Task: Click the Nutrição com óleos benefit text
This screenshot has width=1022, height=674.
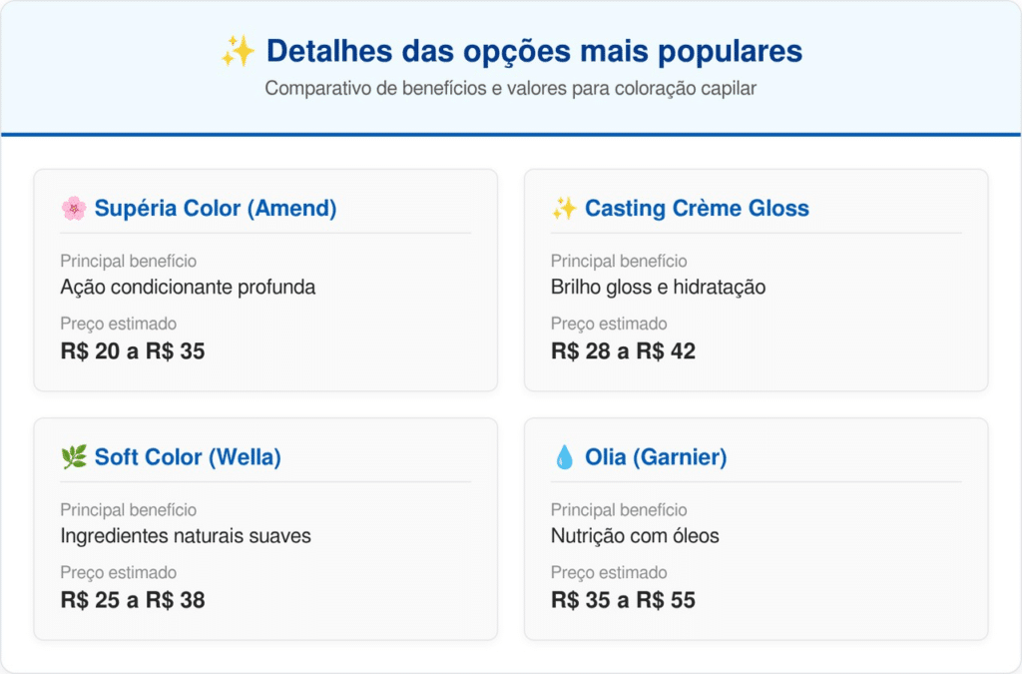Action: pos(635,536)
